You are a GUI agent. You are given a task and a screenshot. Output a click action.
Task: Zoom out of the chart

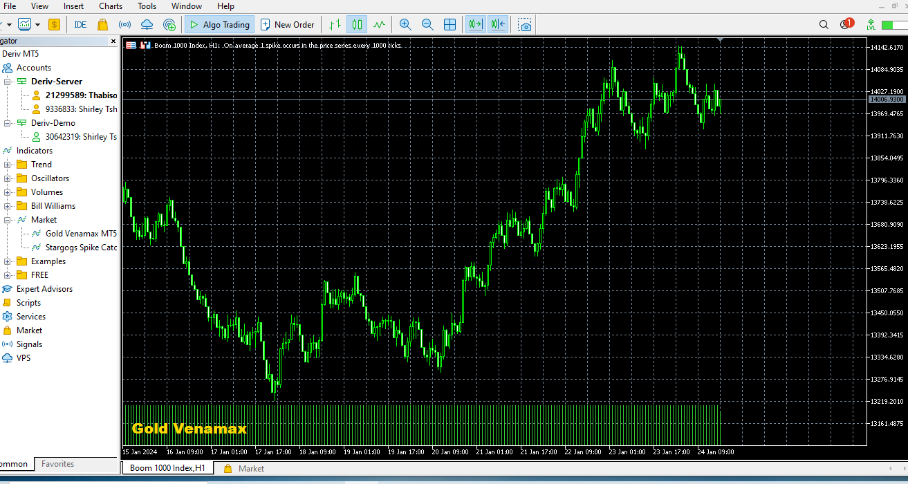(427, 24)
